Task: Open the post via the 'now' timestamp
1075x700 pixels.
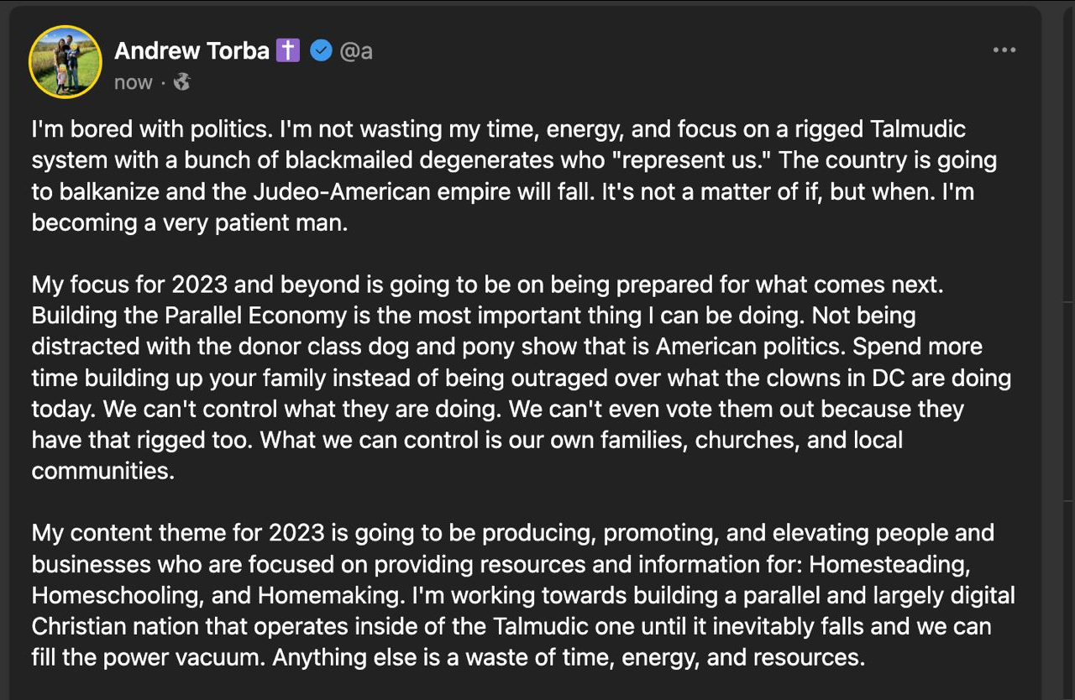Action: click(133, 82)
